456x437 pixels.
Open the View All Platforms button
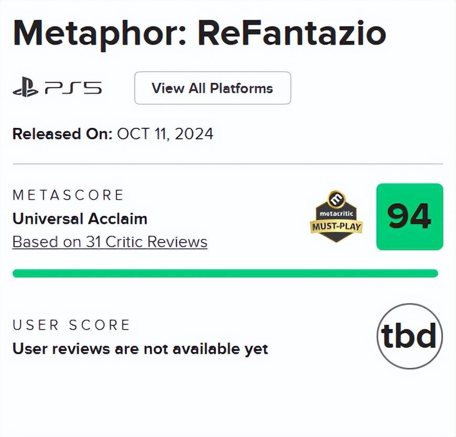(x=212, y=88)
